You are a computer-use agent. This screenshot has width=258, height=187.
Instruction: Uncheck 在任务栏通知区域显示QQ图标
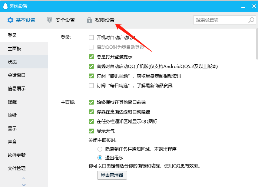[91, 121]
